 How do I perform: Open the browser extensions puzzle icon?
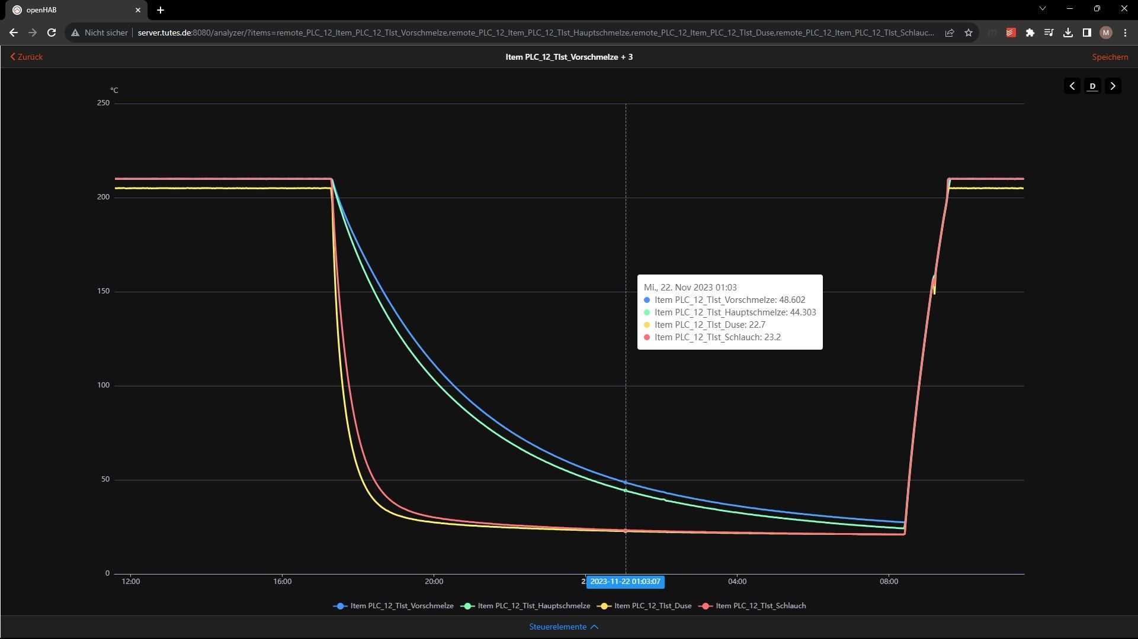[x=1030, y=33]
